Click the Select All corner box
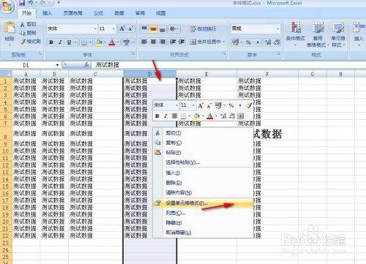Screen dimensions: 366x264 click(x=6, y=73)
